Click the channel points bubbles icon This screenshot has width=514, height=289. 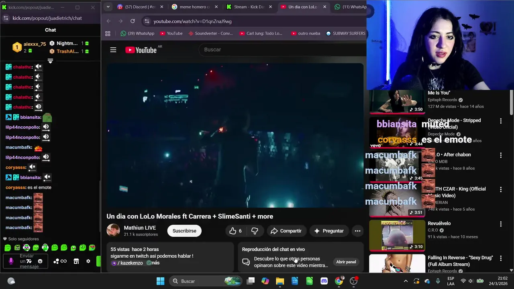56,261
